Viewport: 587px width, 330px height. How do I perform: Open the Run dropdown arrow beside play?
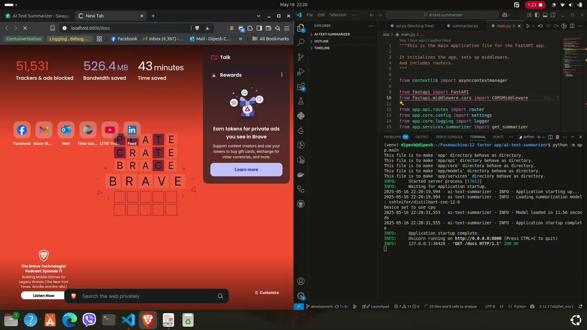(533, 26)
